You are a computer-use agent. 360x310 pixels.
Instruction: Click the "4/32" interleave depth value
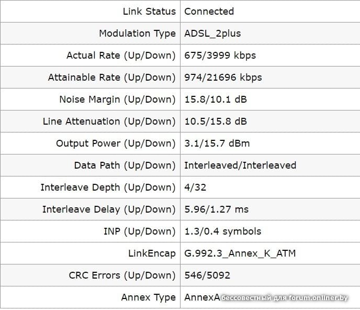pos(195,187)
